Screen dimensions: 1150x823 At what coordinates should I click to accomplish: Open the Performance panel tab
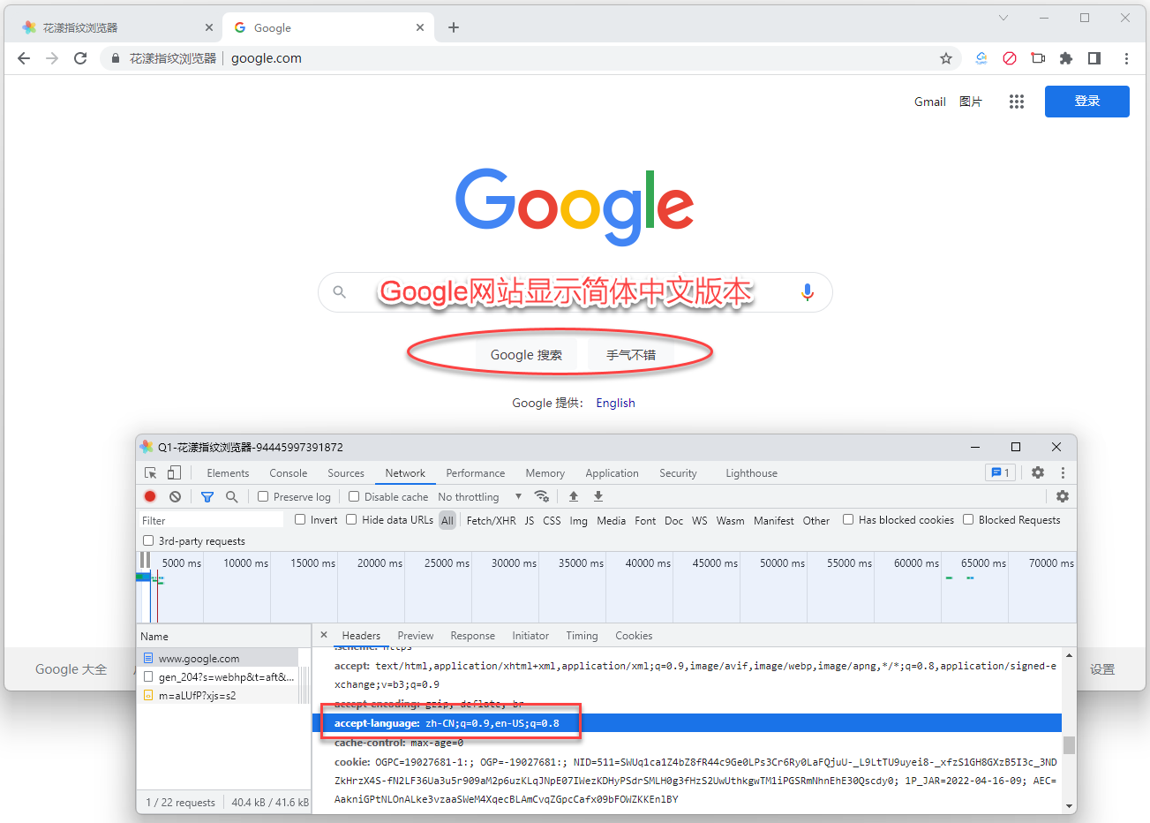pyautogui.click(x=476, y=473)
